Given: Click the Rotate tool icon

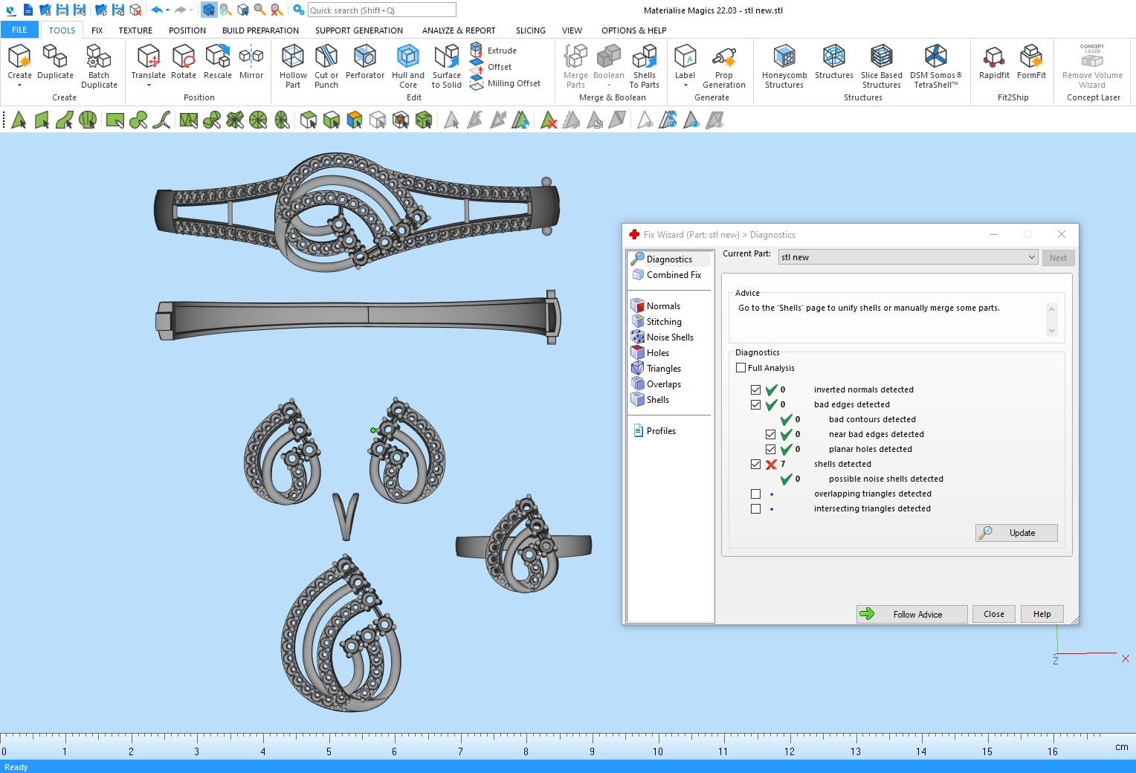Looking at the screenshot, I should point(184,56).
